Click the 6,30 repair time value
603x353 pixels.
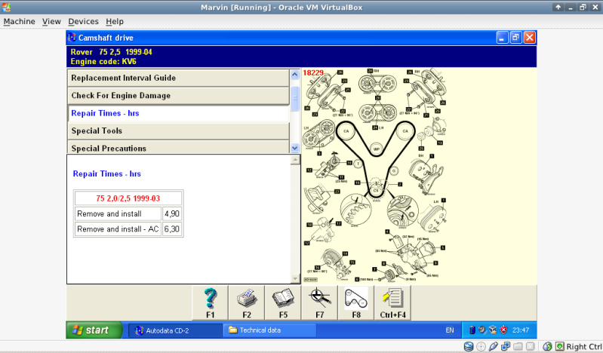172,229
